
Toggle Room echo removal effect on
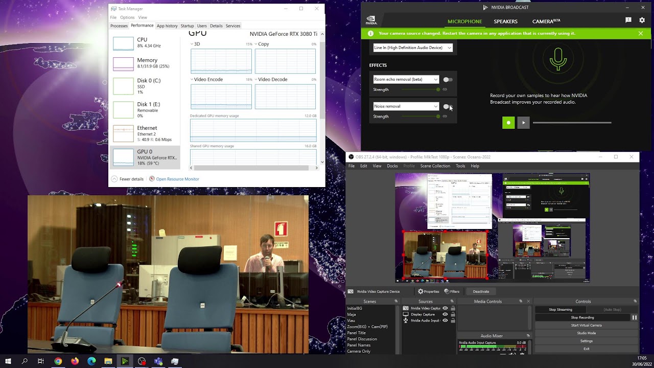(x=448, y=80)
